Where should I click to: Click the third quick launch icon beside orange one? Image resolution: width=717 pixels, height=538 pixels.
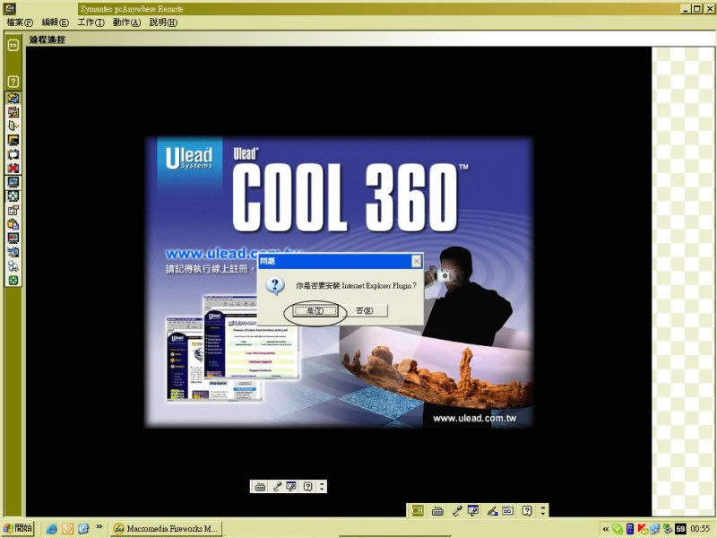(x=83, y=529)
